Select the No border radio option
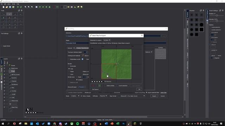 (x=69, y=66)
